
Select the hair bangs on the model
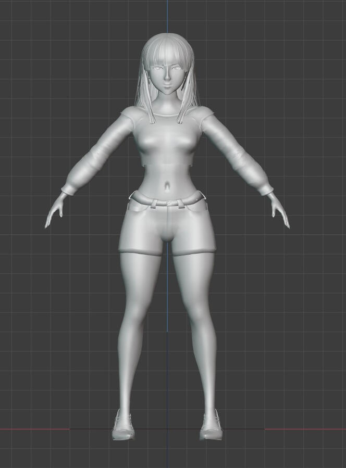coord(167,55)
